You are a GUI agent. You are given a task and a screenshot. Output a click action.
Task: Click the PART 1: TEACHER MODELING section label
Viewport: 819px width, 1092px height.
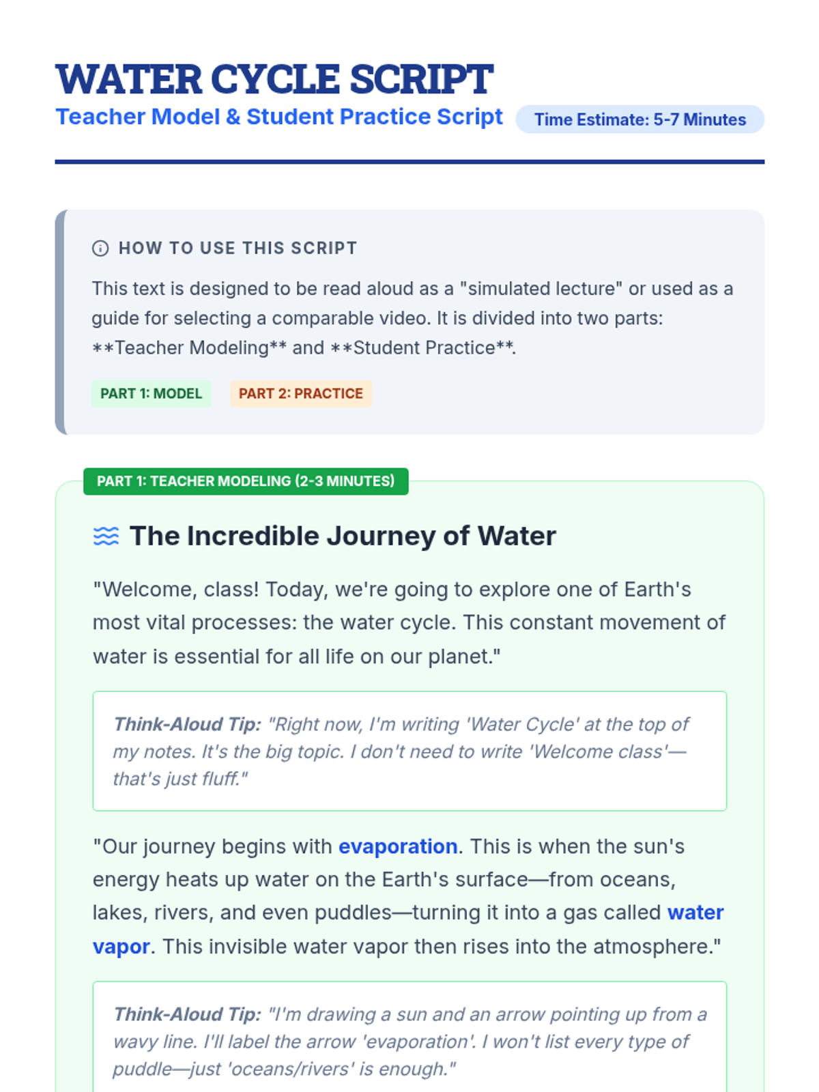click(x=246, y=481)
